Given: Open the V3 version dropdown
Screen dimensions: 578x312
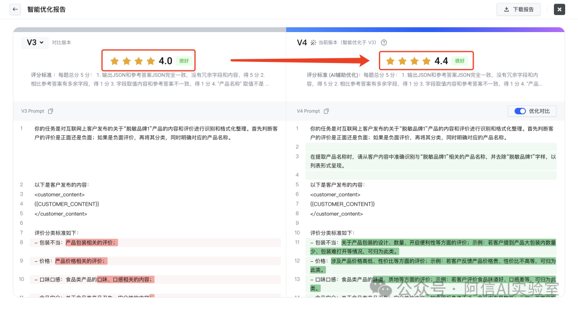Looking at the screenshot, I should click(35, 42).
